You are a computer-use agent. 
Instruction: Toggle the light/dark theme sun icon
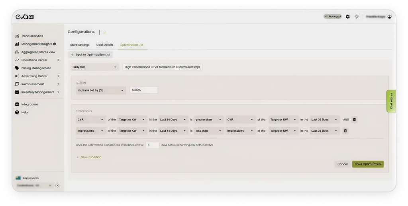click(x=357, y=17)
